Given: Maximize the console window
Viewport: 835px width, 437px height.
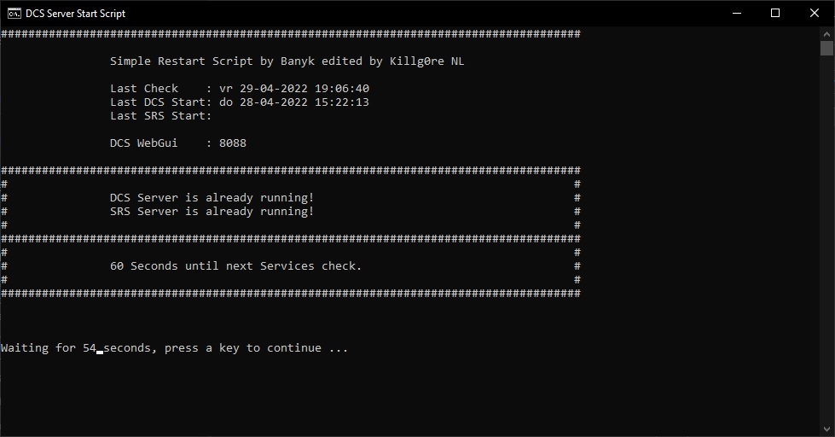Looking at the screenshot, I should click(x=775, y=13).
